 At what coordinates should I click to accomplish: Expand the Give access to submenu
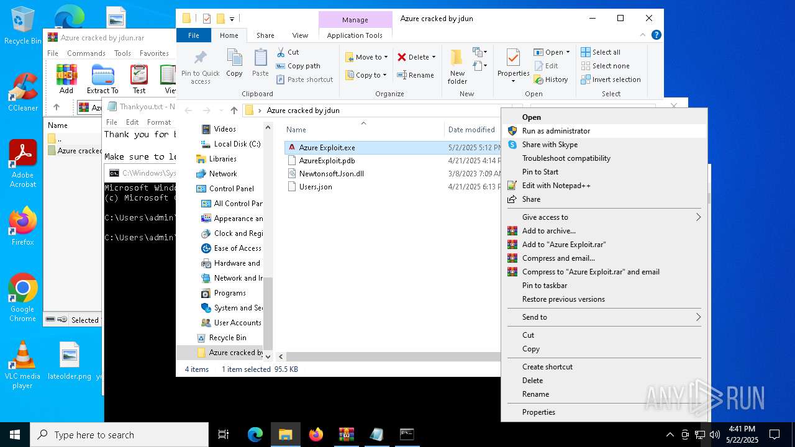point(698,217)
